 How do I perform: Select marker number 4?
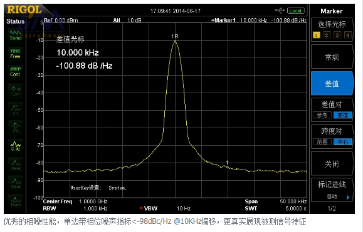(x=347, y=35)
